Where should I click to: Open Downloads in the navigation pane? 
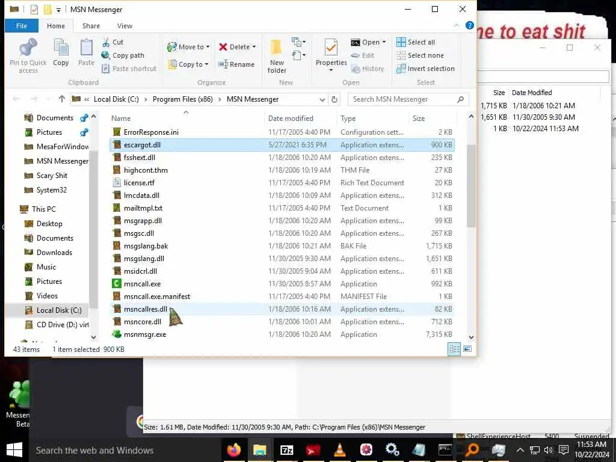pos(54,253)
